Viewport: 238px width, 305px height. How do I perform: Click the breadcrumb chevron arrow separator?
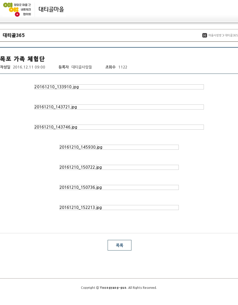click(x=223, y=35)
